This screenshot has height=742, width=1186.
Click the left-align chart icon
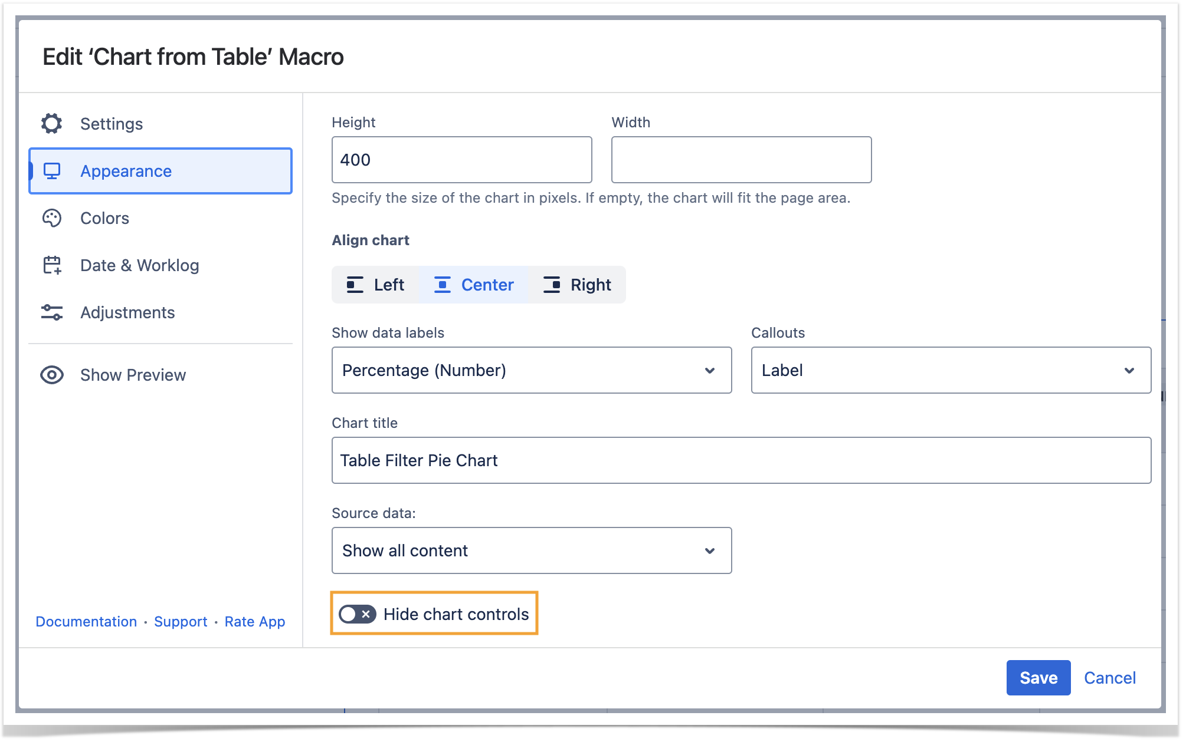355,285
